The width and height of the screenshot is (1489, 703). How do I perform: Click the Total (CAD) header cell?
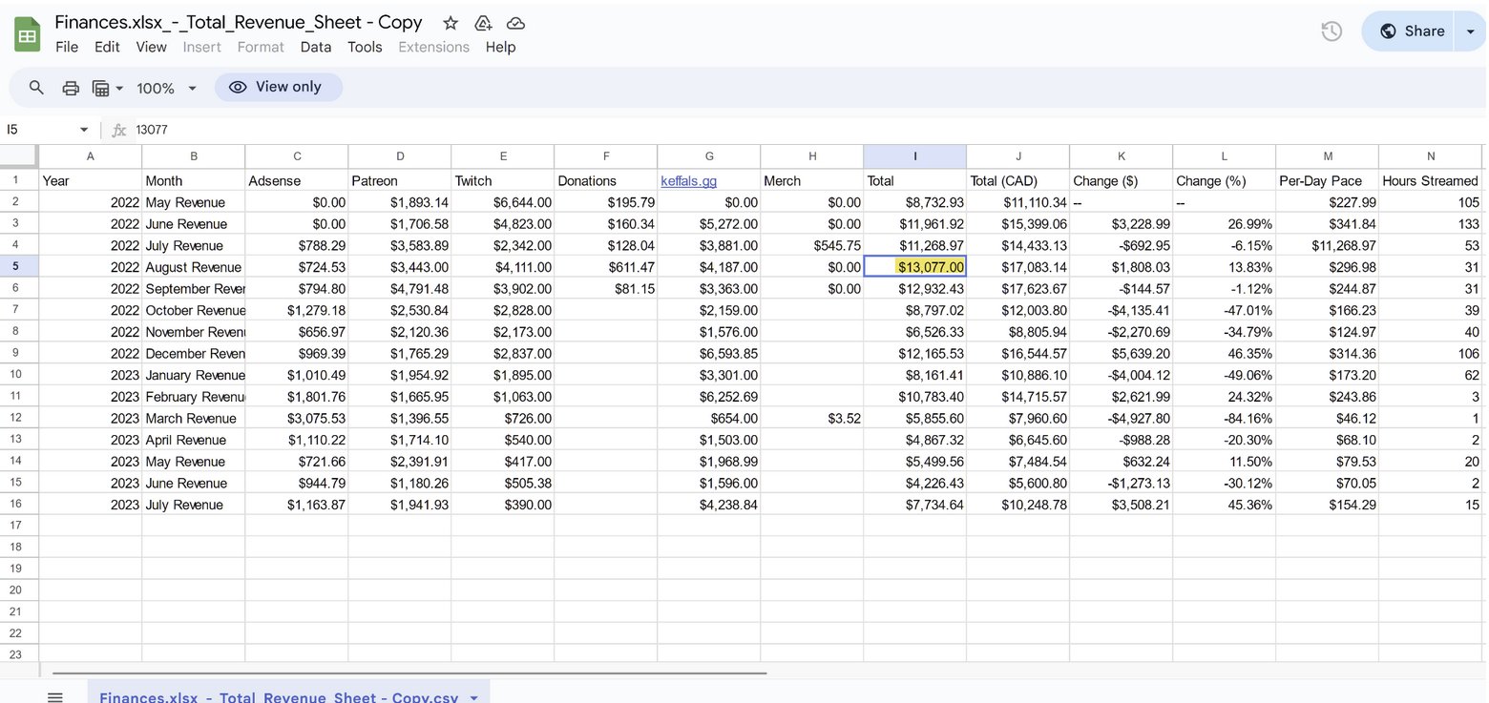tap(1017, 180)
